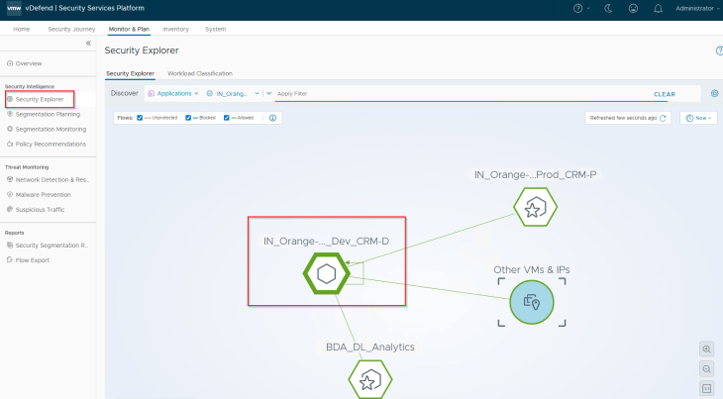
Task: Toggle the Blocked flows checkbox
Action: point(189,117)
